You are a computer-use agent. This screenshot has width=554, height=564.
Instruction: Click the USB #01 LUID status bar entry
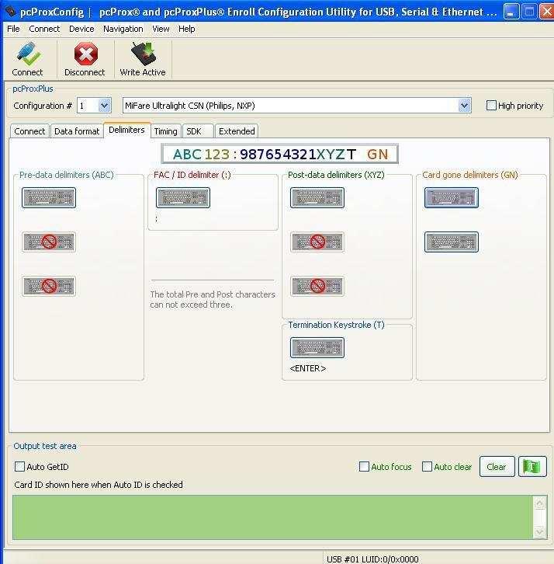(372, 559)
